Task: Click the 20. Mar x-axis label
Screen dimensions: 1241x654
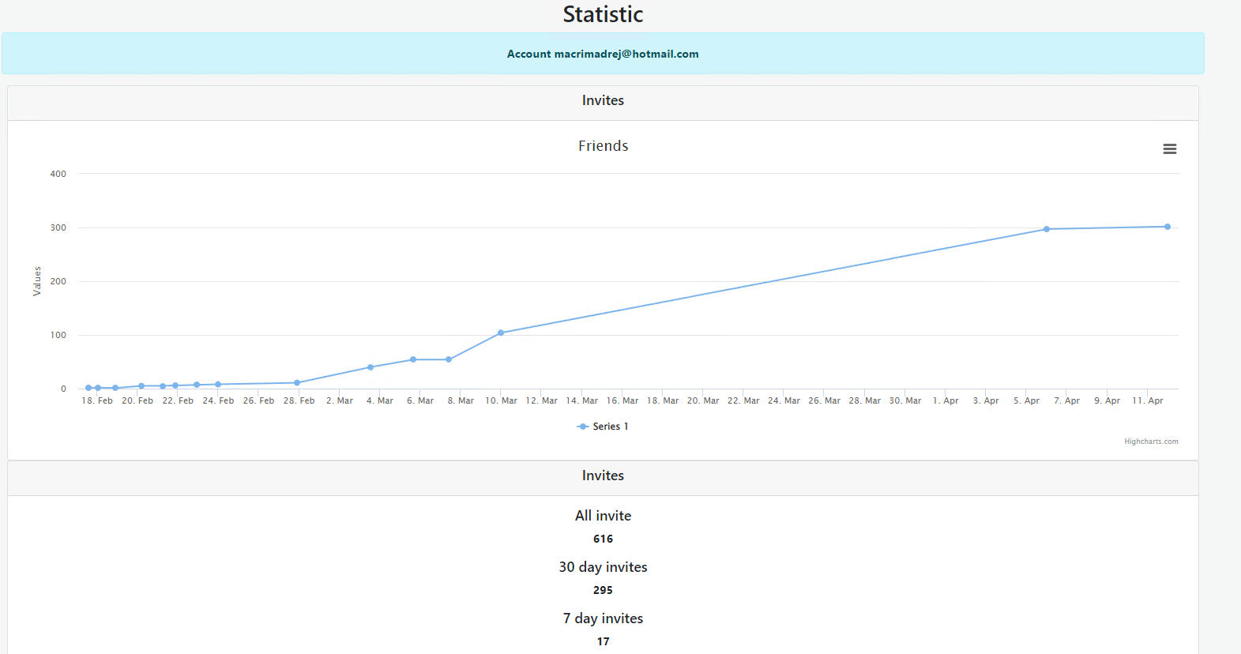Action: (703, 400)
